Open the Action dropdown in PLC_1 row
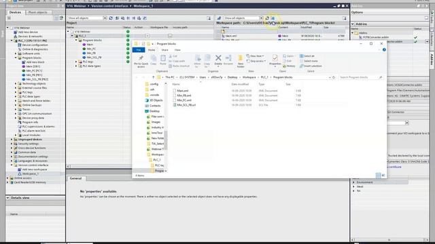435x244 pixels. click(147, 36)
